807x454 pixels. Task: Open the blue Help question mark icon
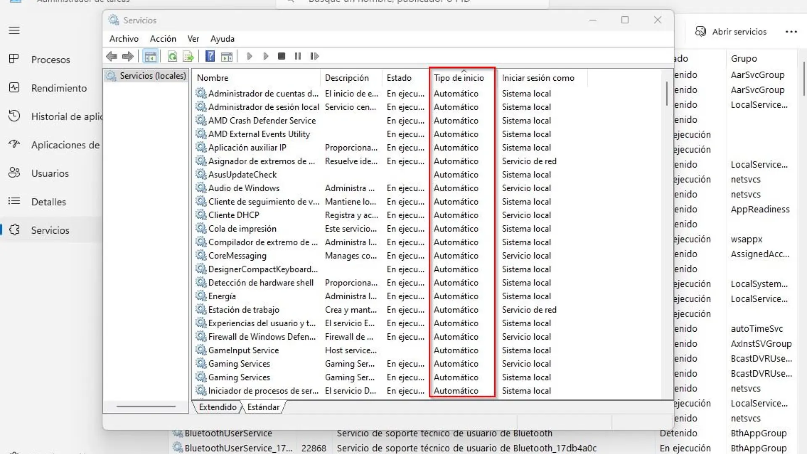click(210, 56)
